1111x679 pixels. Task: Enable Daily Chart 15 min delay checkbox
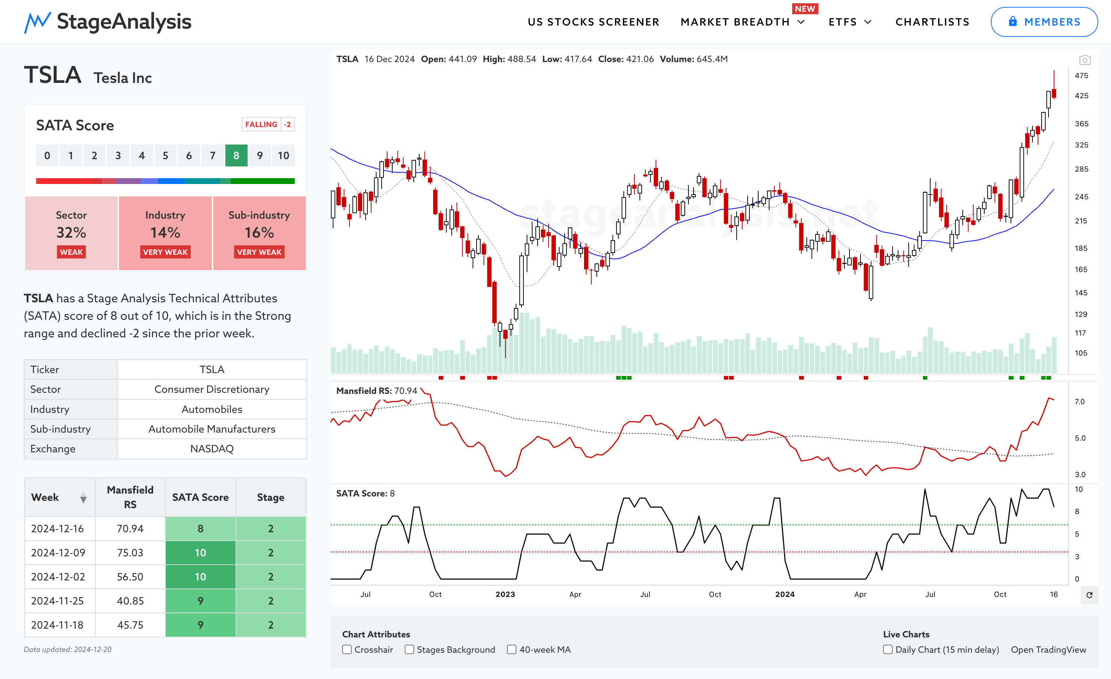click(887, 649)
